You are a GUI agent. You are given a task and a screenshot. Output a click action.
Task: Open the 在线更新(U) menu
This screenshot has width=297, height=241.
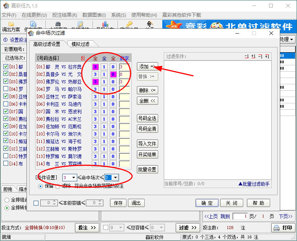[34, 15]
